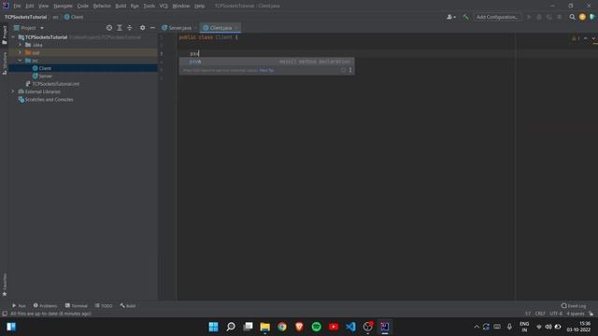Open the Run tool window
Viewport: 598px width, 336px height.
(x=19, y=305)
